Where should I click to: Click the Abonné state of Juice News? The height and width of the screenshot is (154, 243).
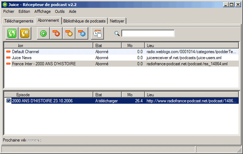pyautogui.click(x=102, y=58)
